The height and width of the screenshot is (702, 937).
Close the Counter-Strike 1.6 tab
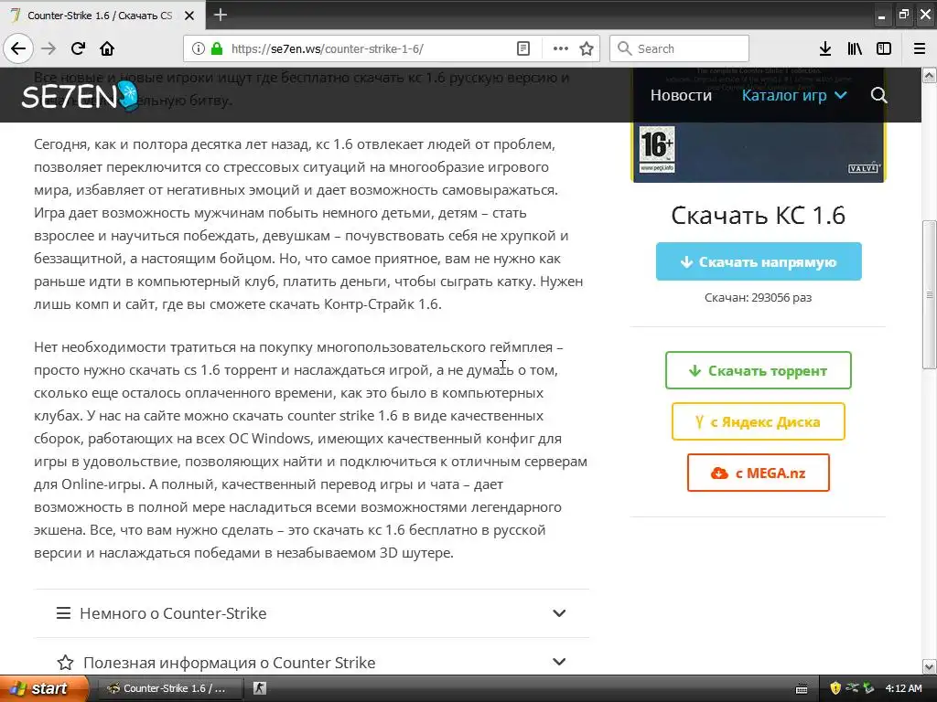tap(189, 16)
